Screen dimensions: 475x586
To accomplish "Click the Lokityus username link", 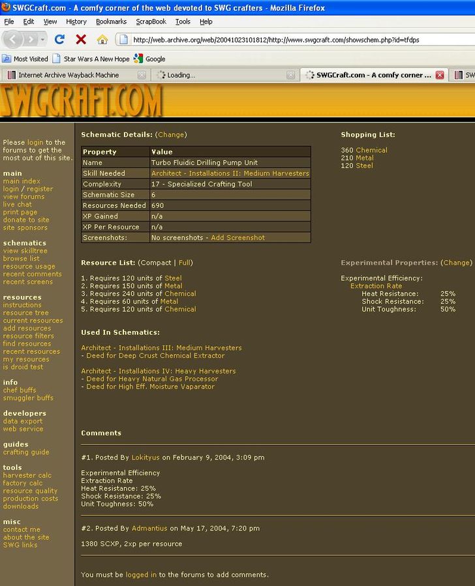I will click(145, 458).
